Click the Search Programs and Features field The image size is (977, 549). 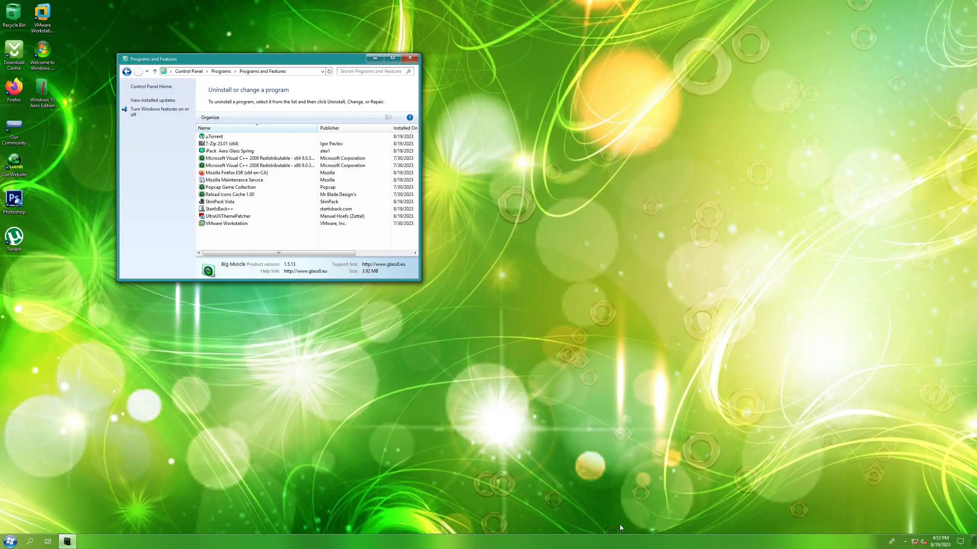(371, 71)
